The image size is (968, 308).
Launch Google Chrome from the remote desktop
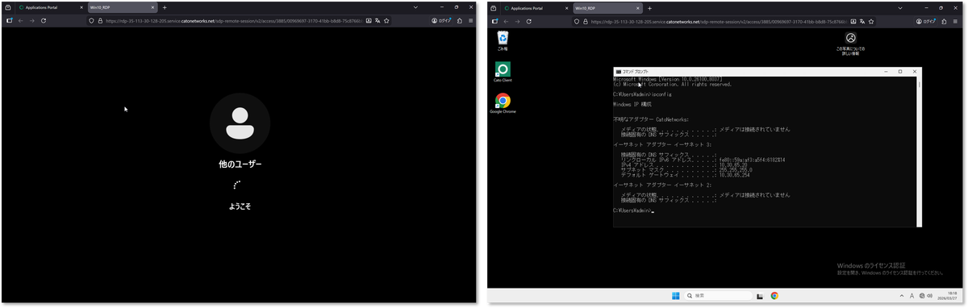point(503,103)
